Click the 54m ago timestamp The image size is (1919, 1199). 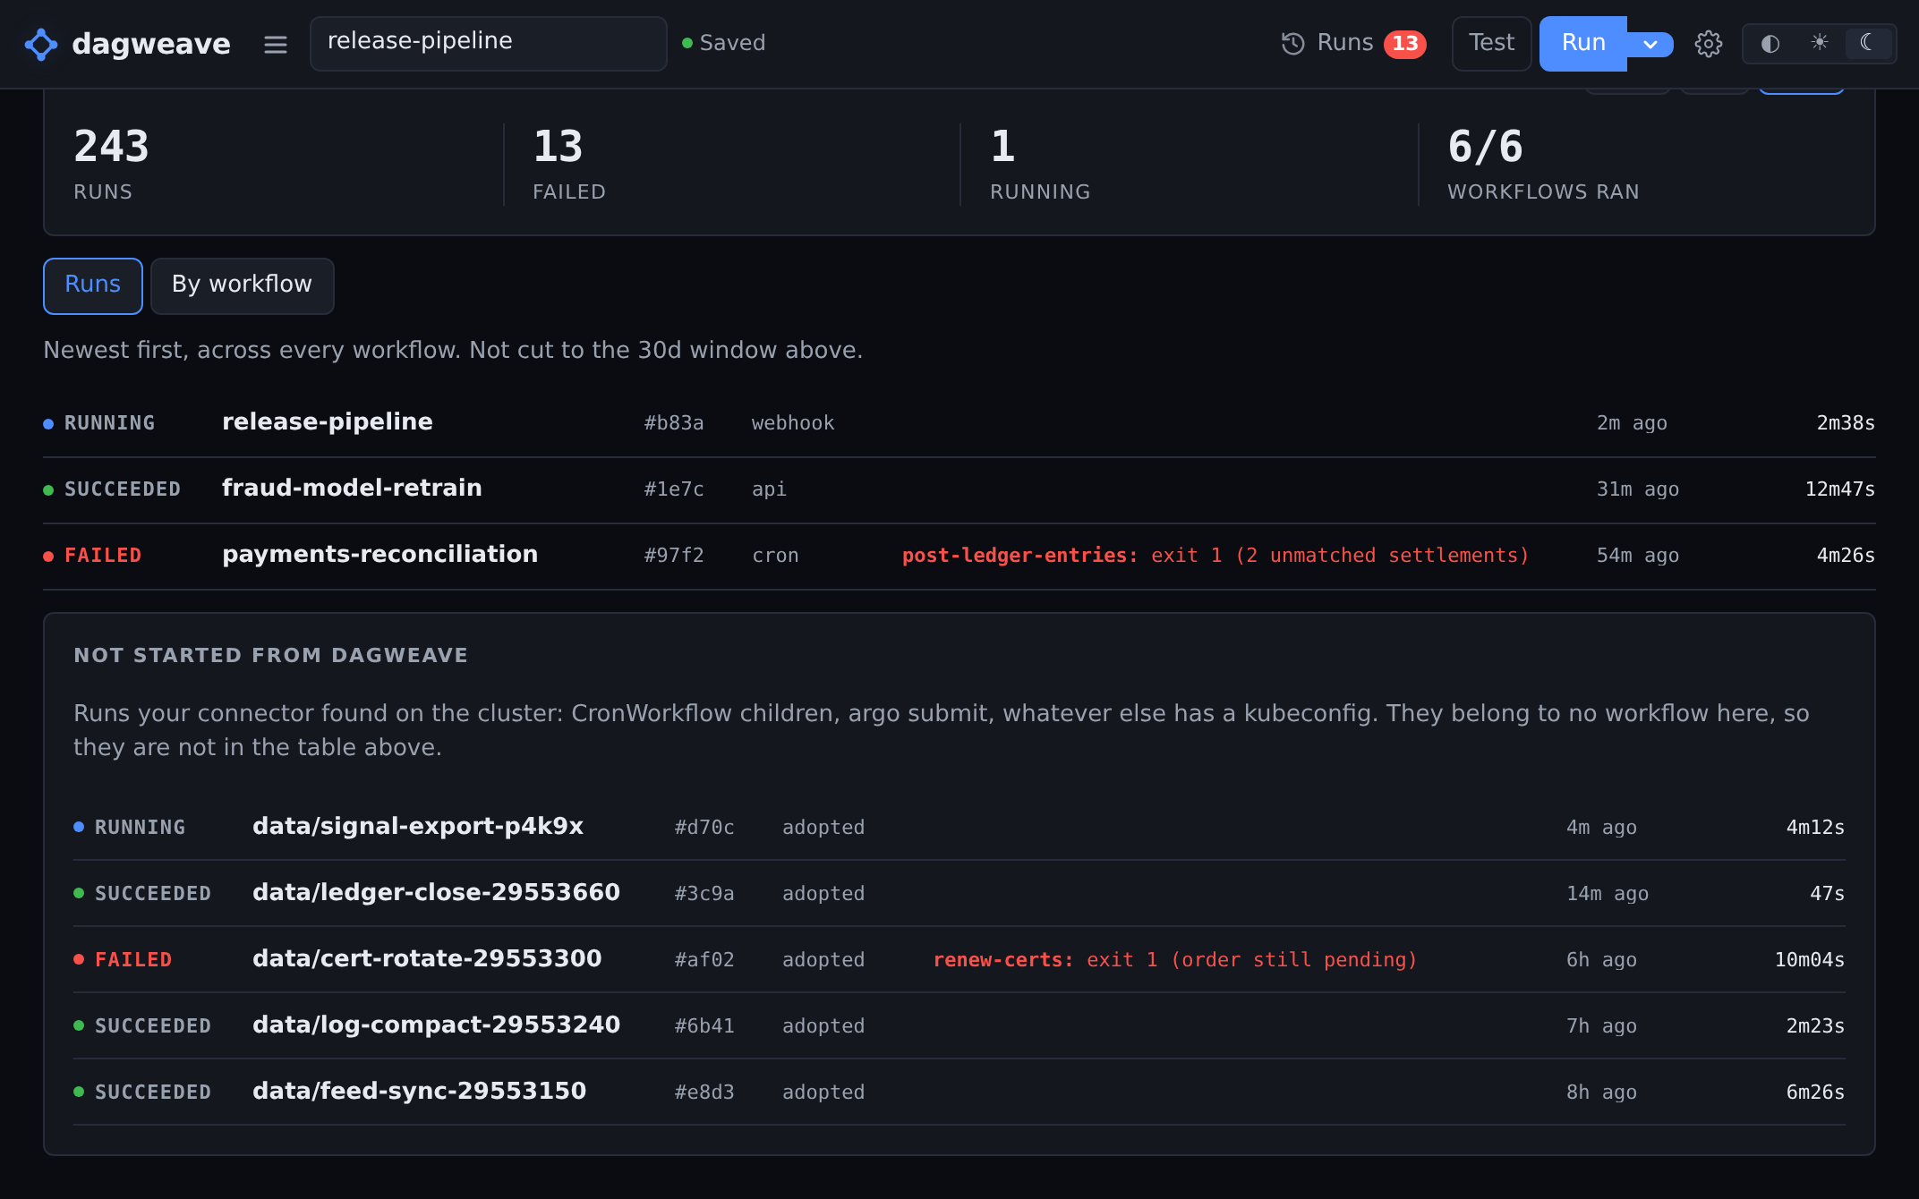pyautogui.click(x=1638, y=556)
